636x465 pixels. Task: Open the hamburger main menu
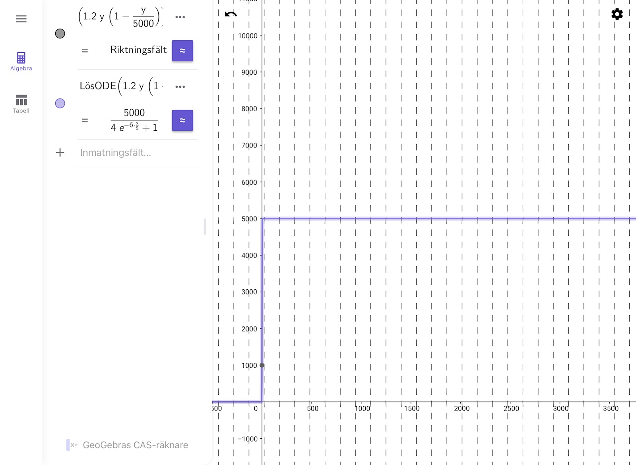pos(21,19)
